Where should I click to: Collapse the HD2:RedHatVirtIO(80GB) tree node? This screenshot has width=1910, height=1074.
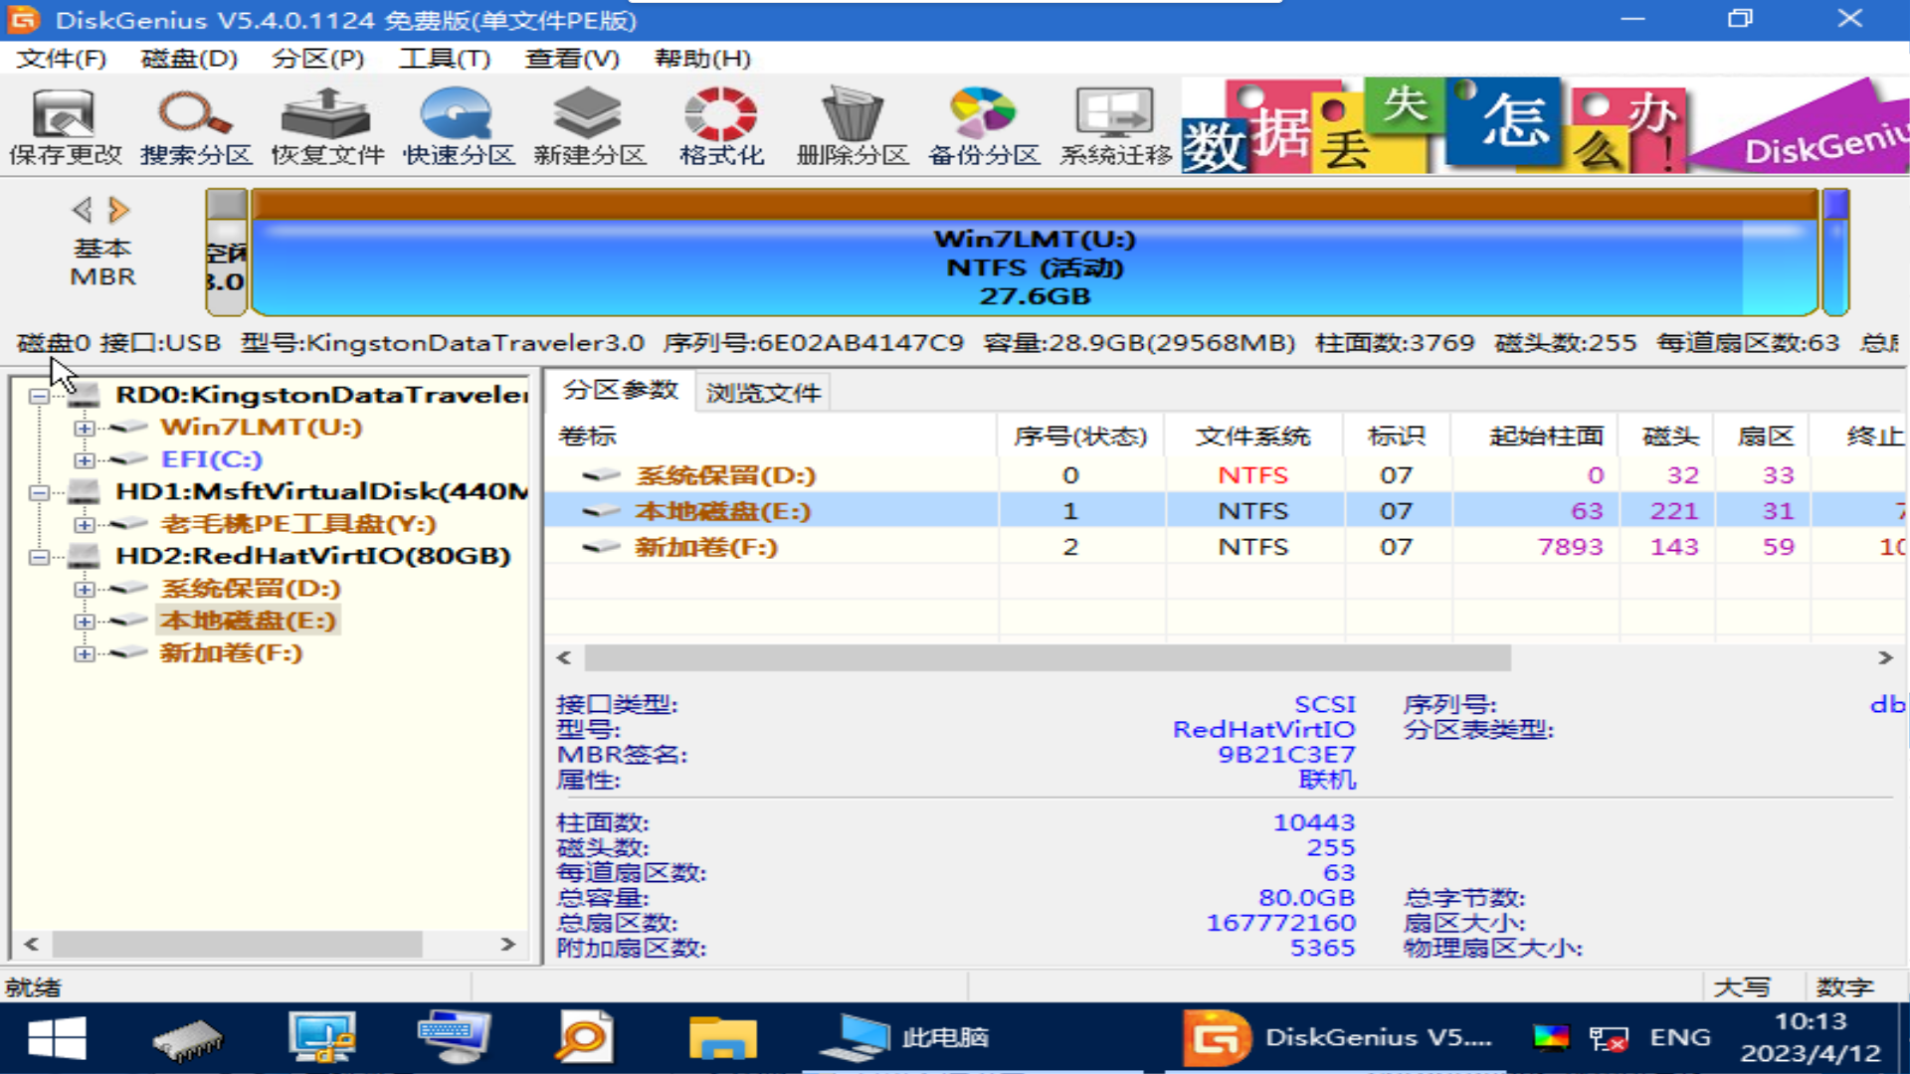click(39, 557)
